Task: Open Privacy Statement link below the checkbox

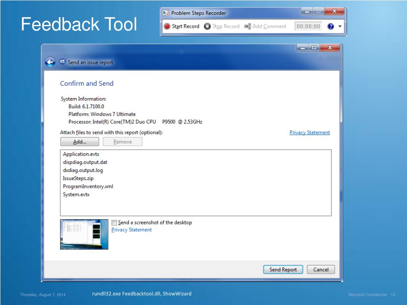Action: coord(131,230)
